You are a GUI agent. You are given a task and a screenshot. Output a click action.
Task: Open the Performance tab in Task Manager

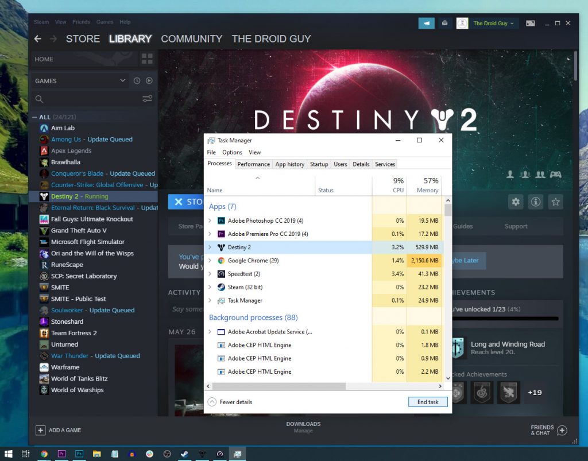click(x=253, y=164)
